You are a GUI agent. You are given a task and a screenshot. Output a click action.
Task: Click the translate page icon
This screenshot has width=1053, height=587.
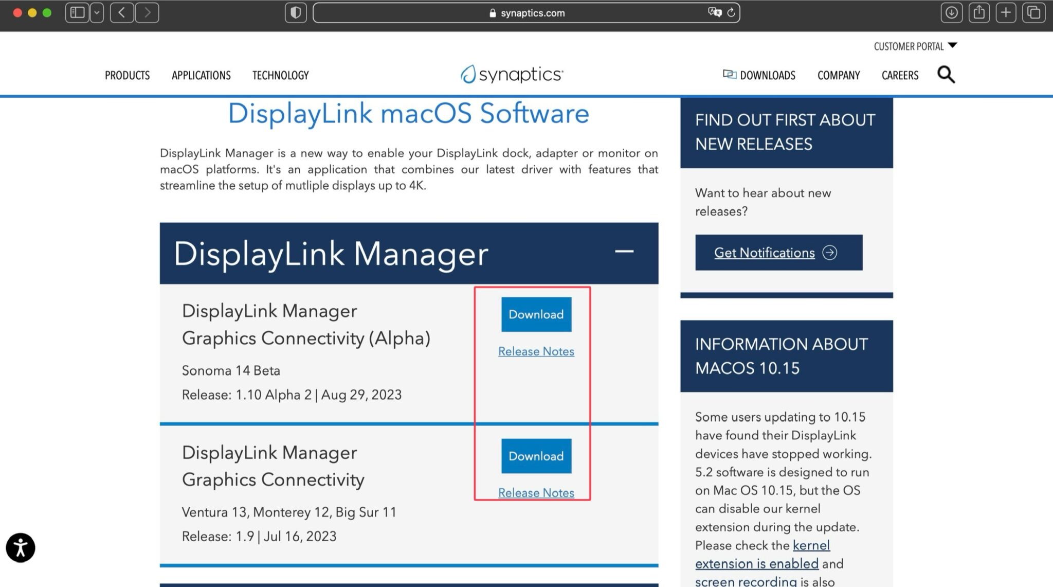714,12
